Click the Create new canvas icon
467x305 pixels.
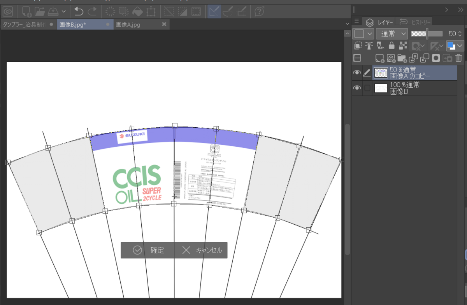click(27, 11)
